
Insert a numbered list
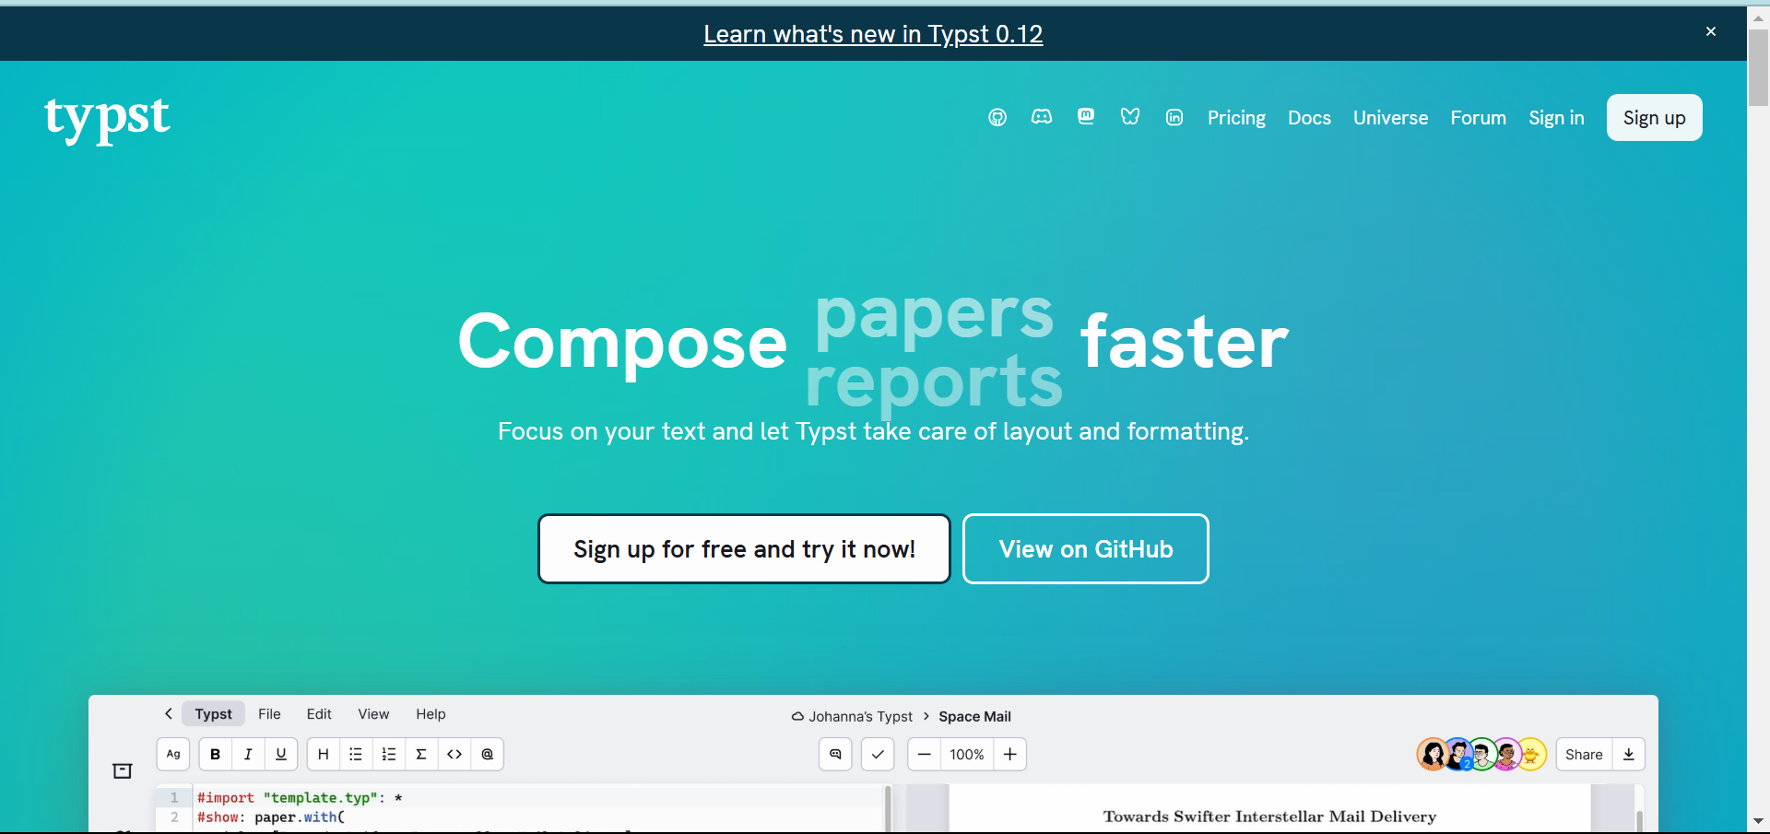point(389,754)
